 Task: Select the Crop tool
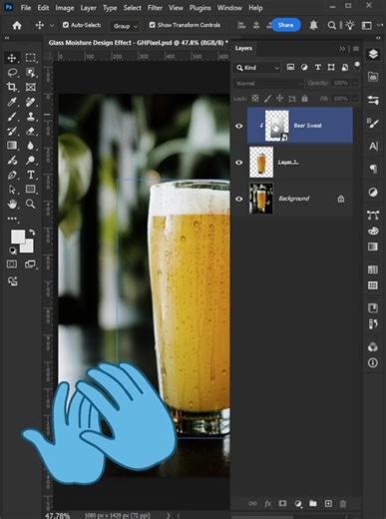tap(12, 87)
